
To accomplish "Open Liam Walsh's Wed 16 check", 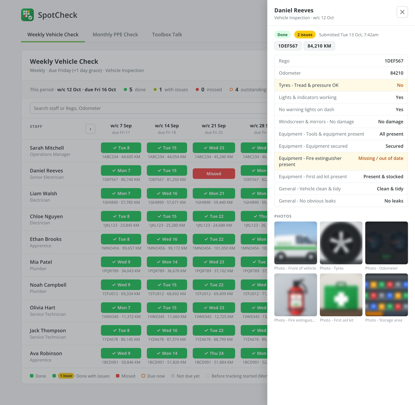I will tap(167, 194).
